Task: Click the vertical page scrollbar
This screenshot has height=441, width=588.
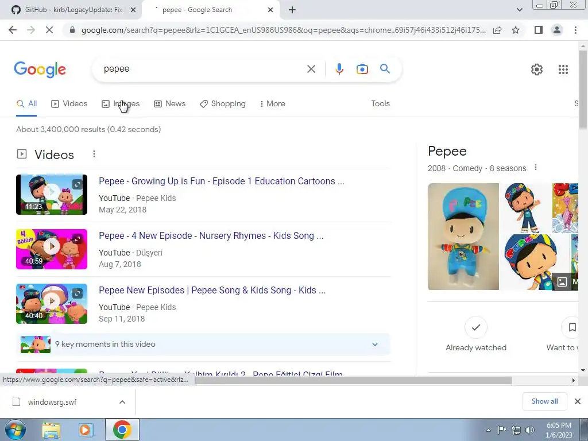Action: (x=583, y=90)
